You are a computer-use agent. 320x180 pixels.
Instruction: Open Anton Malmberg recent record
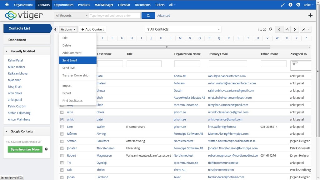click(19, 119)
